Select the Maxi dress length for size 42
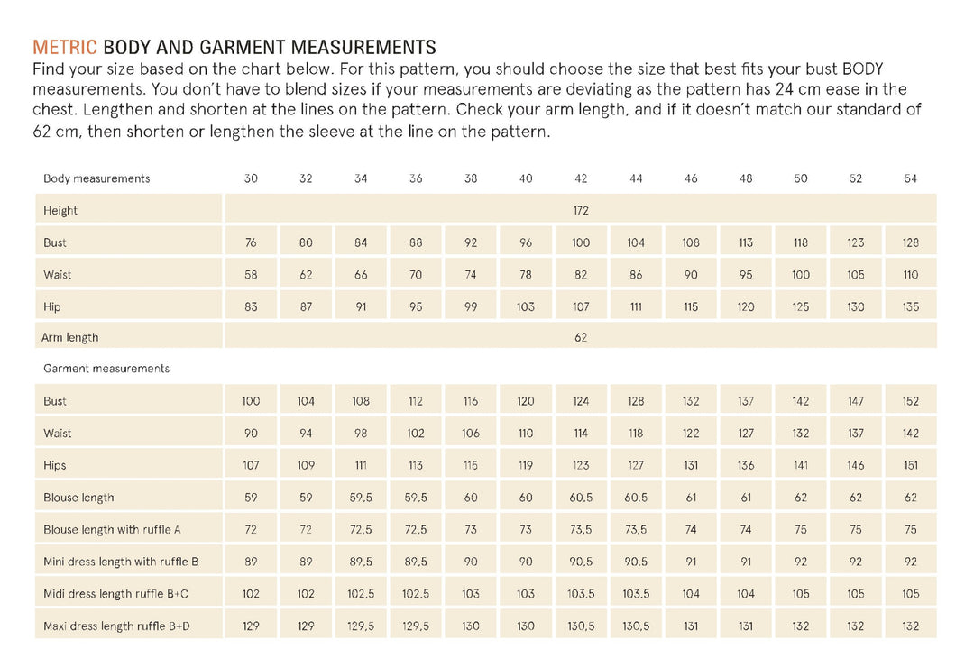 tap(581, 626)
